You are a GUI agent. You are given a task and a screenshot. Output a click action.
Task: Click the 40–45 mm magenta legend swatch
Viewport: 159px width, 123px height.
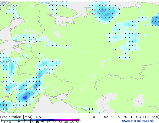[x=68, y=120]
